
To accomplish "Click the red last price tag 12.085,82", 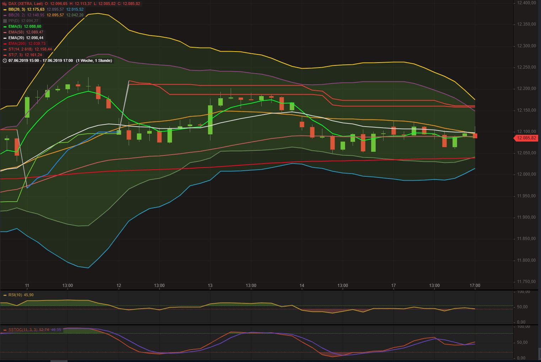I will tap(527, 138).
